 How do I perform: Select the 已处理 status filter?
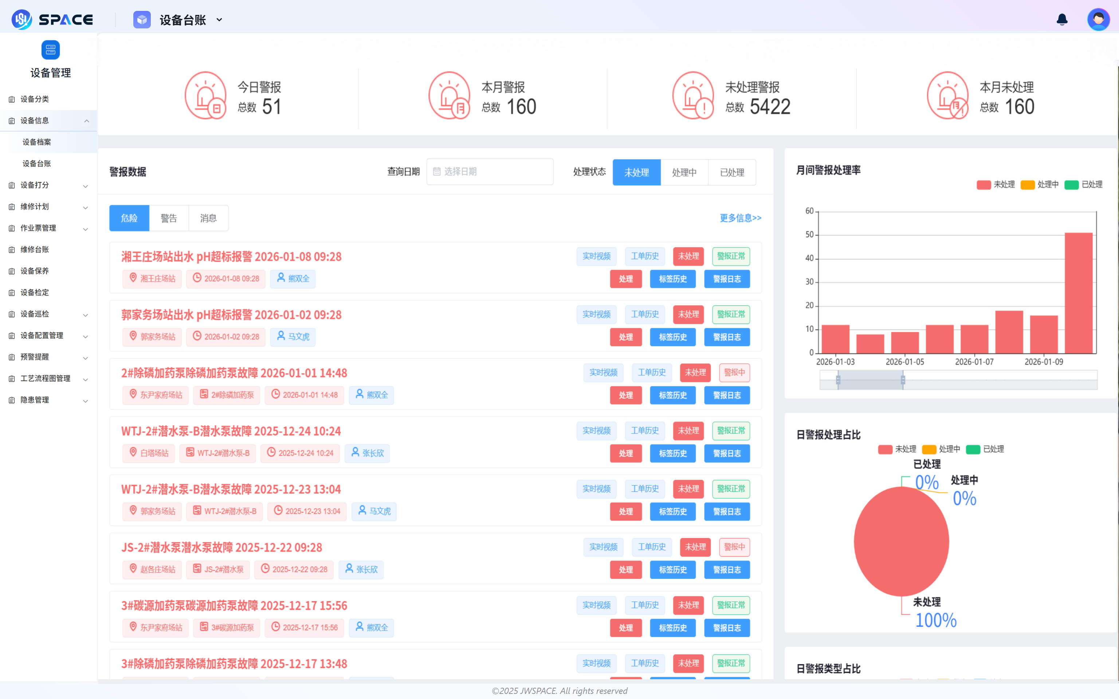tap(732, 172)
